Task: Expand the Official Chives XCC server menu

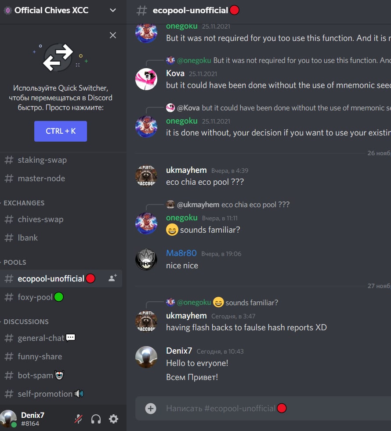Action: click(x=113, y=11)
